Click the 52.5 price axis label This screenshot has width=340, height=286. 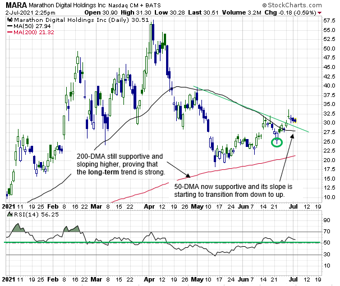329,39
